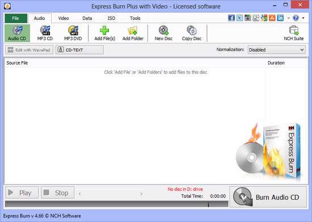Image resolution: width=312 pixels, height=222 pixels.
Task: Click the left arrow of the seek bar
Action: tap(79, 194)
